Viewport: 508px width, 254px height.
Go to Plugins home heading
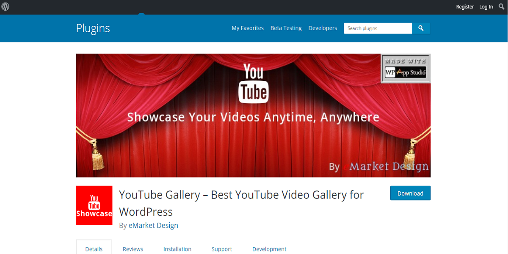(93, 28)
